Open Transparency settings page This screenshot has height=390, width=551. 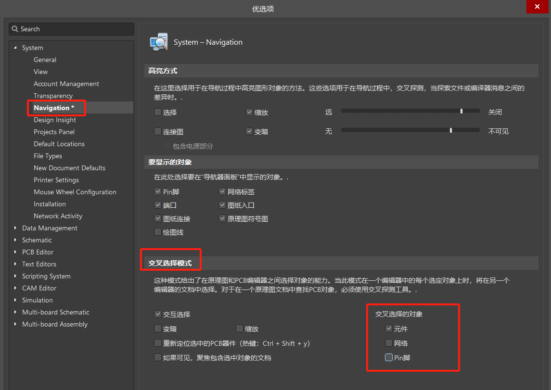[x=53, y=96]
